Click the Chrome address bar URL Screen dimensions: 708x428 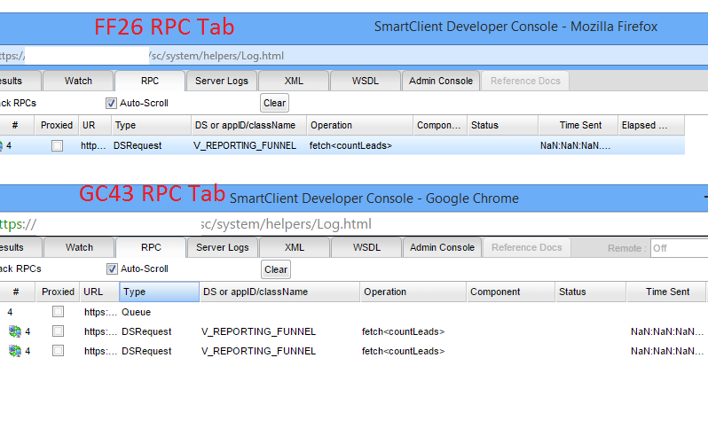[x=284, y=224]
